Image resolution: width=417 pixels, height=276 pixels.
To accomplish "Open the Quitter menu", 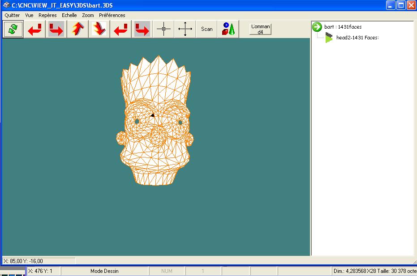I will coord(12,15).
